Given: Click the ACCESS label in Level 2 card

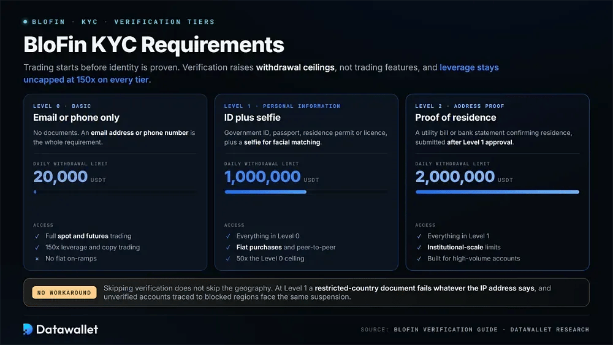Looking at the screenshot, I should 425,225.
